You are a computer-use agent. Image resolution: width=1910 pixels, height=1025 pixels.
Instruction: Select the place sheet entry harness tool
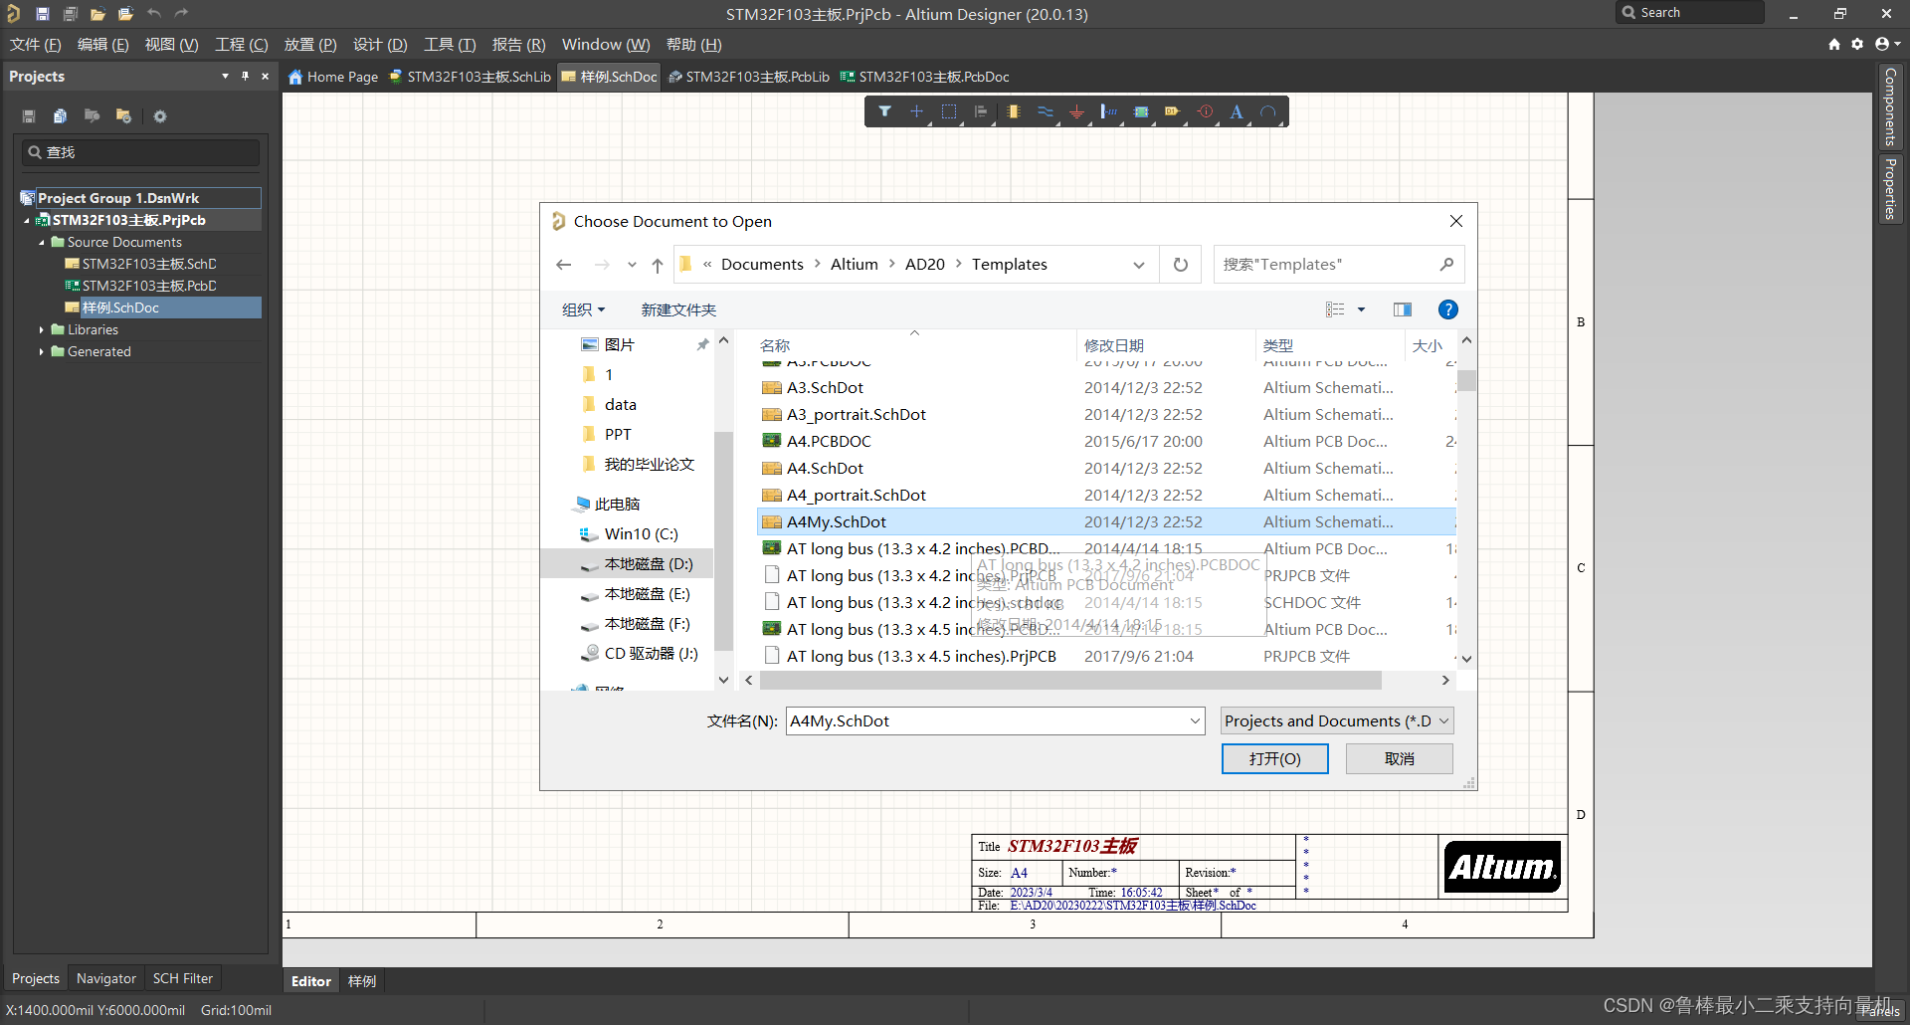1108,111
